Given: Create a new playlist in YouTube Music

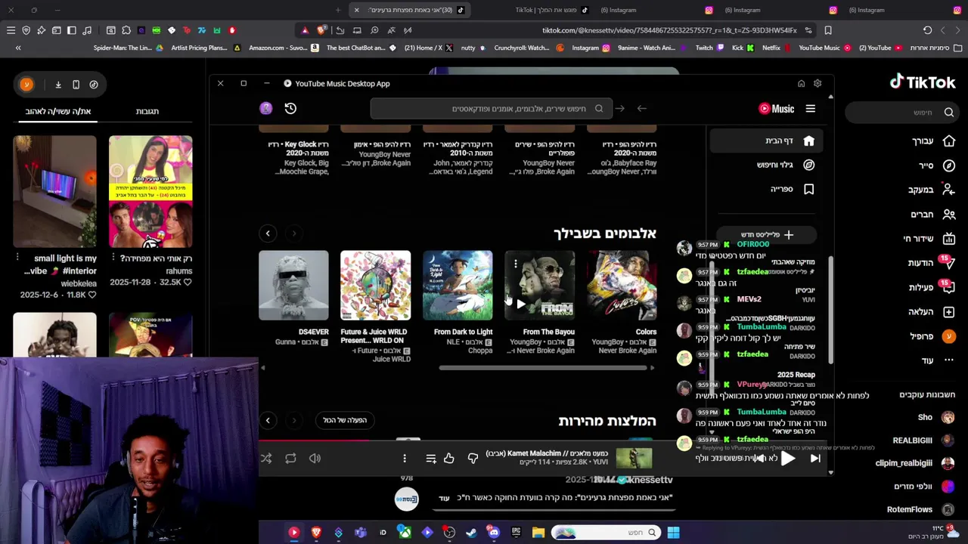Looking at the screenshot, I should [x=768, y=235].
